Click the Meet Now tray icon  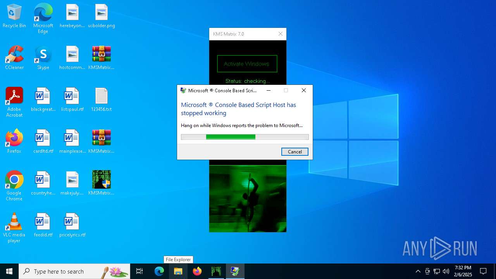[427, 271]
